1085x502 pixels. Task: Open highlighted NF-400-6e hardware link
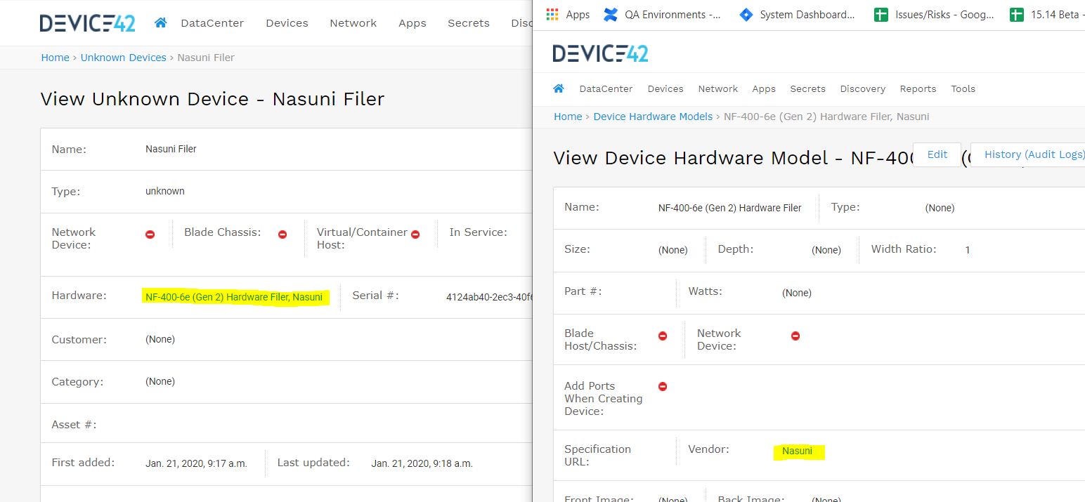[234, 297]
